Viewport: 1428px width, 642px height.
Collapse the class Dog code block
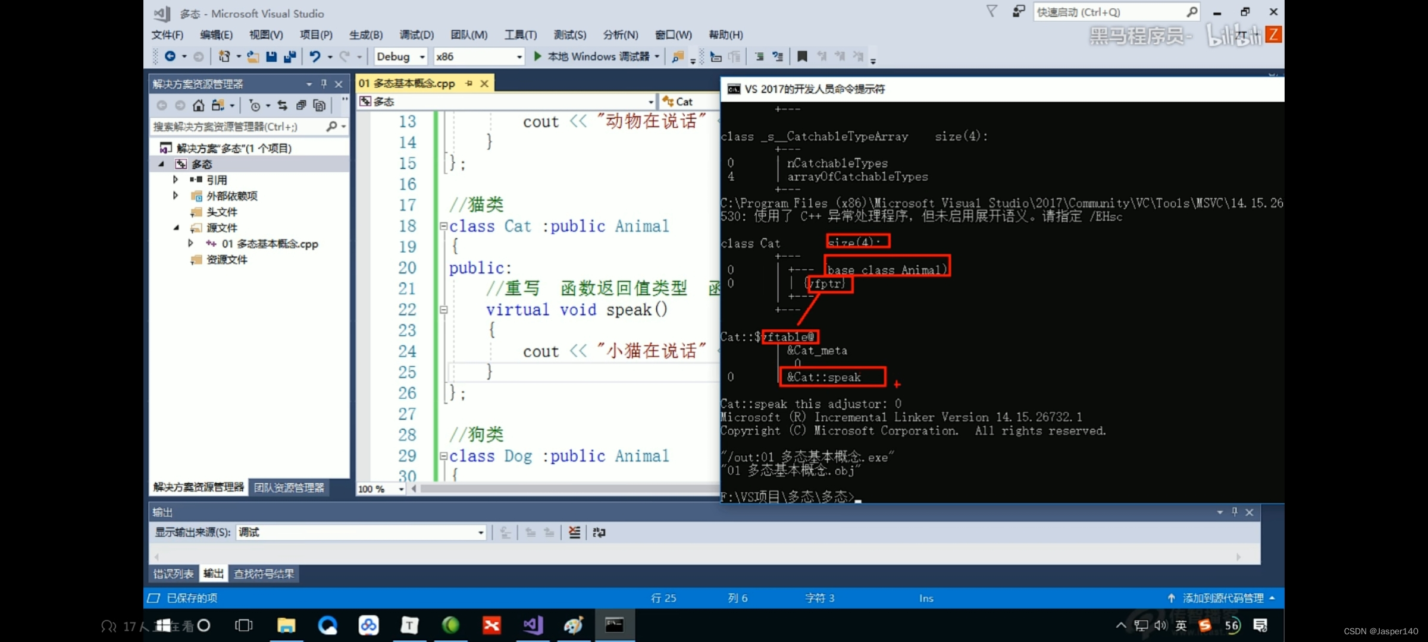point(443,456)
